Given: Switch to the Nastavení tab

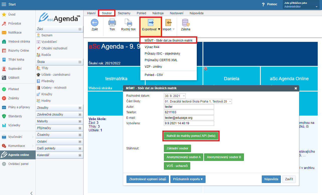Looking at the screenshot, I should (177, 13).
